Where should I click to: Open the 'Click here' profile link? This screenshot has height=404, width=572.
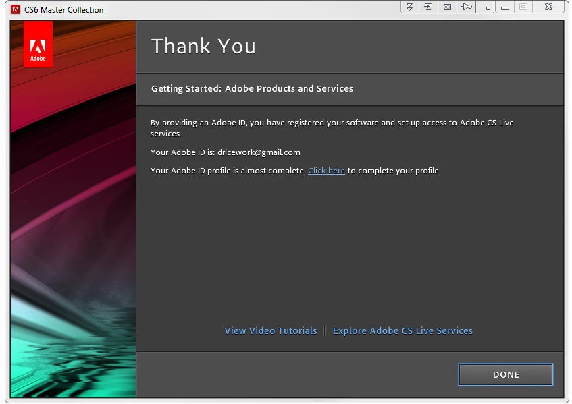(326, 171)
